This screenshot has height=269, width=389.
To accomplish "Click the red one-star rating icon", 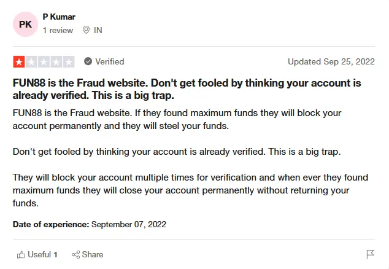I will click(x=19, y=61).
